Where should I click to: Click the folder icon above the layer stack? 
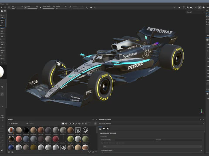click(2, 11)
